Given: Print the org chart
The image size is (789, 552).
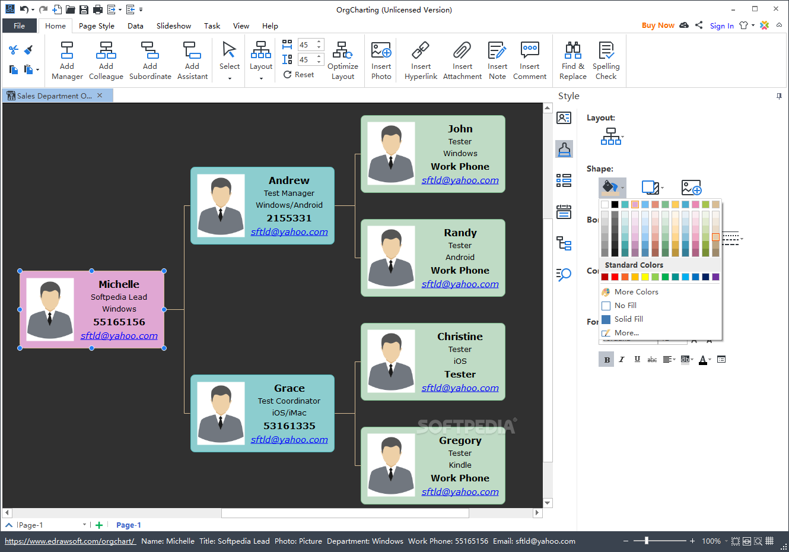Looking at the screenshot, I should pyautogui.click(x=98, y=9).
